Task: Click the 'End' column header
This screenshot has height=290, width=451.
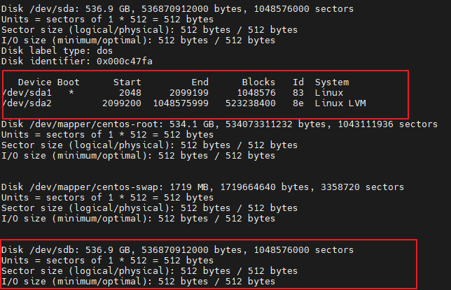Action: (200, 82)
